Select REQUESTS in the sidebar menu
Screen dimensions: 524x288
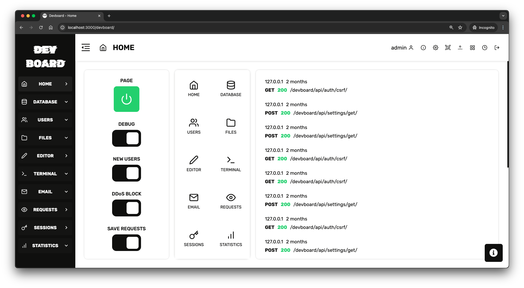tap(45, 210)
